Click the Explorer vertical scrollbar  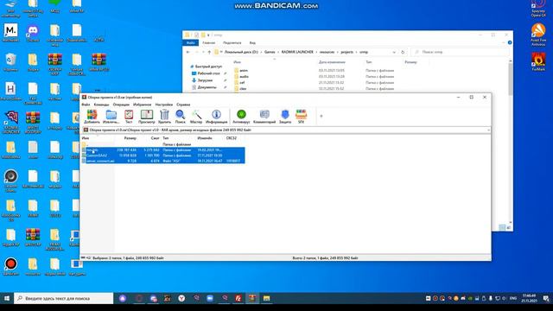coord(511,79)
